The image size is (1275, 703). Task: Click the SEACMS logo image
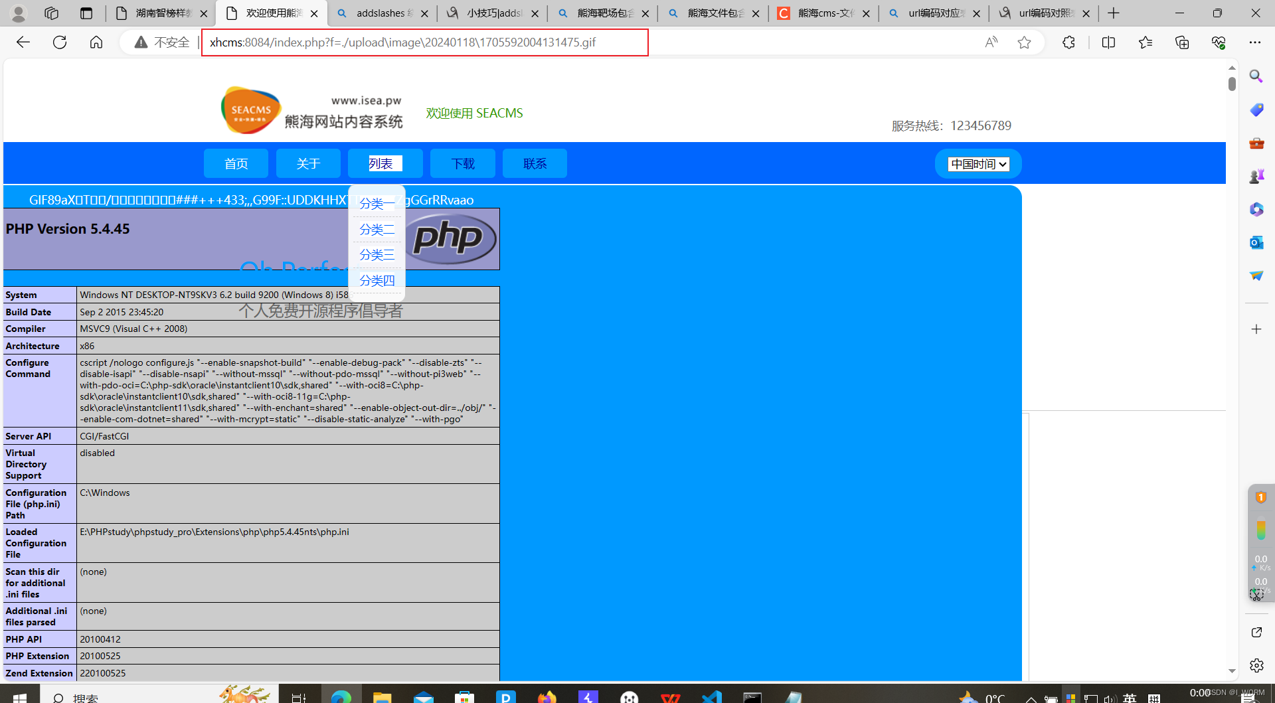coord(311,111)
